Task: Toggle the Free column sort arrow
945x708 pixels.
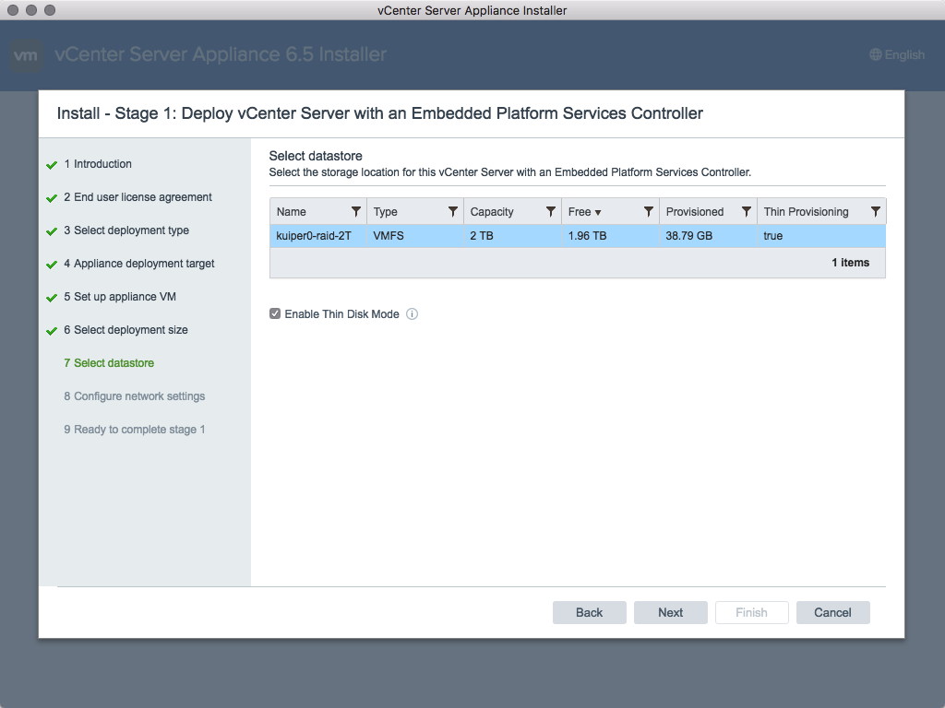Action: (x=598, y=213)
